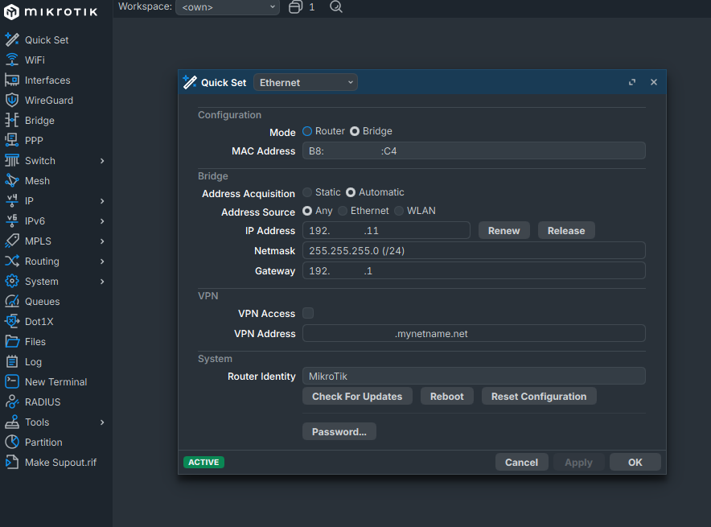Click the Routing arrows icon
This screenshot has width=711, height=527.
click(12, 261)
